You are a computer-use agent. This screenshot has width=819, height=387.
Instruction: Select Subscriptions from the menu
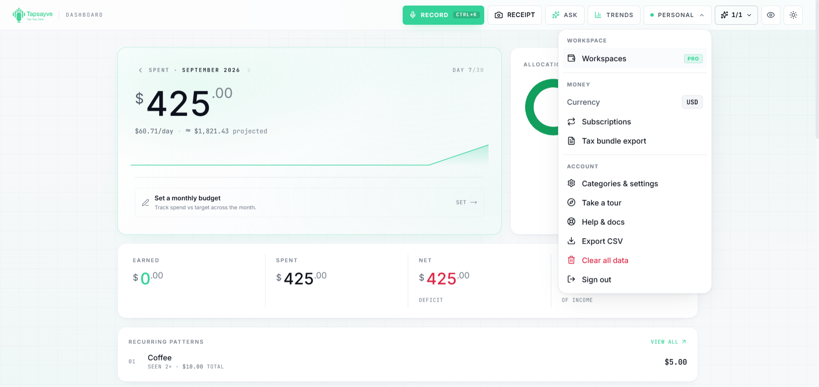point(635,122)
